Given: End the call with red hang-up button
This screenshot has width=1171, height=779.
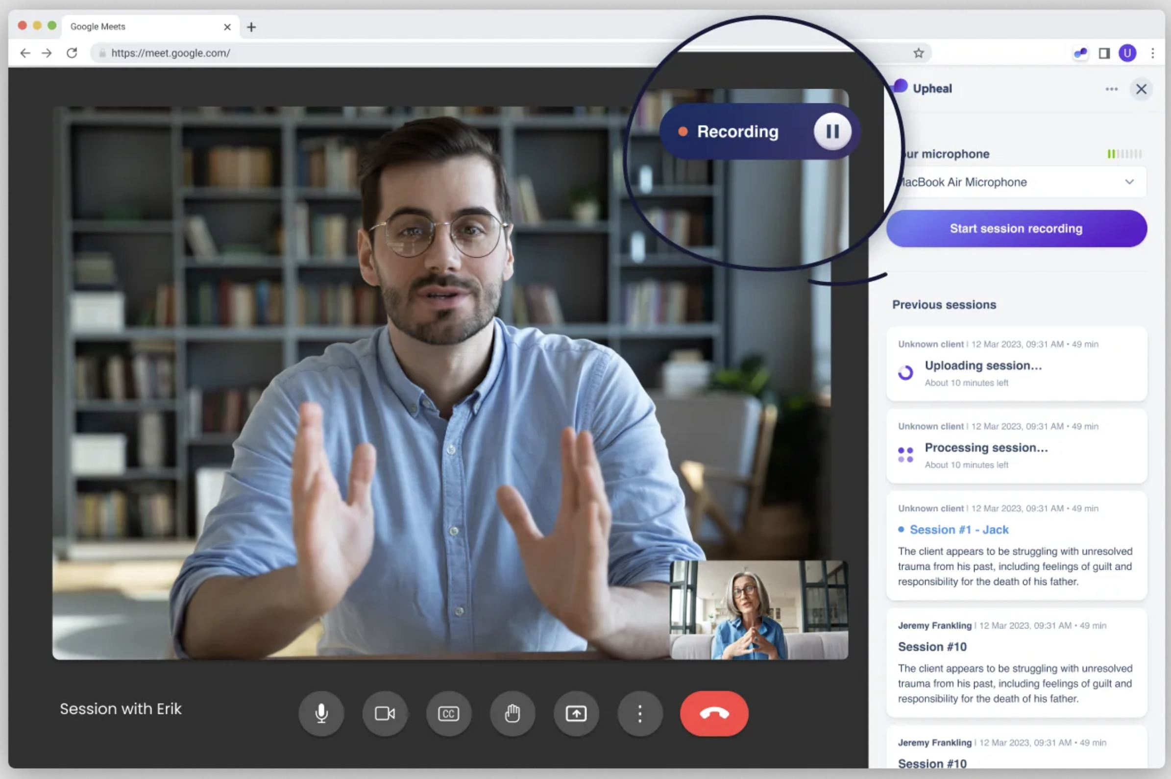Looking at the screenshot, I should click(x=714, y=713).
